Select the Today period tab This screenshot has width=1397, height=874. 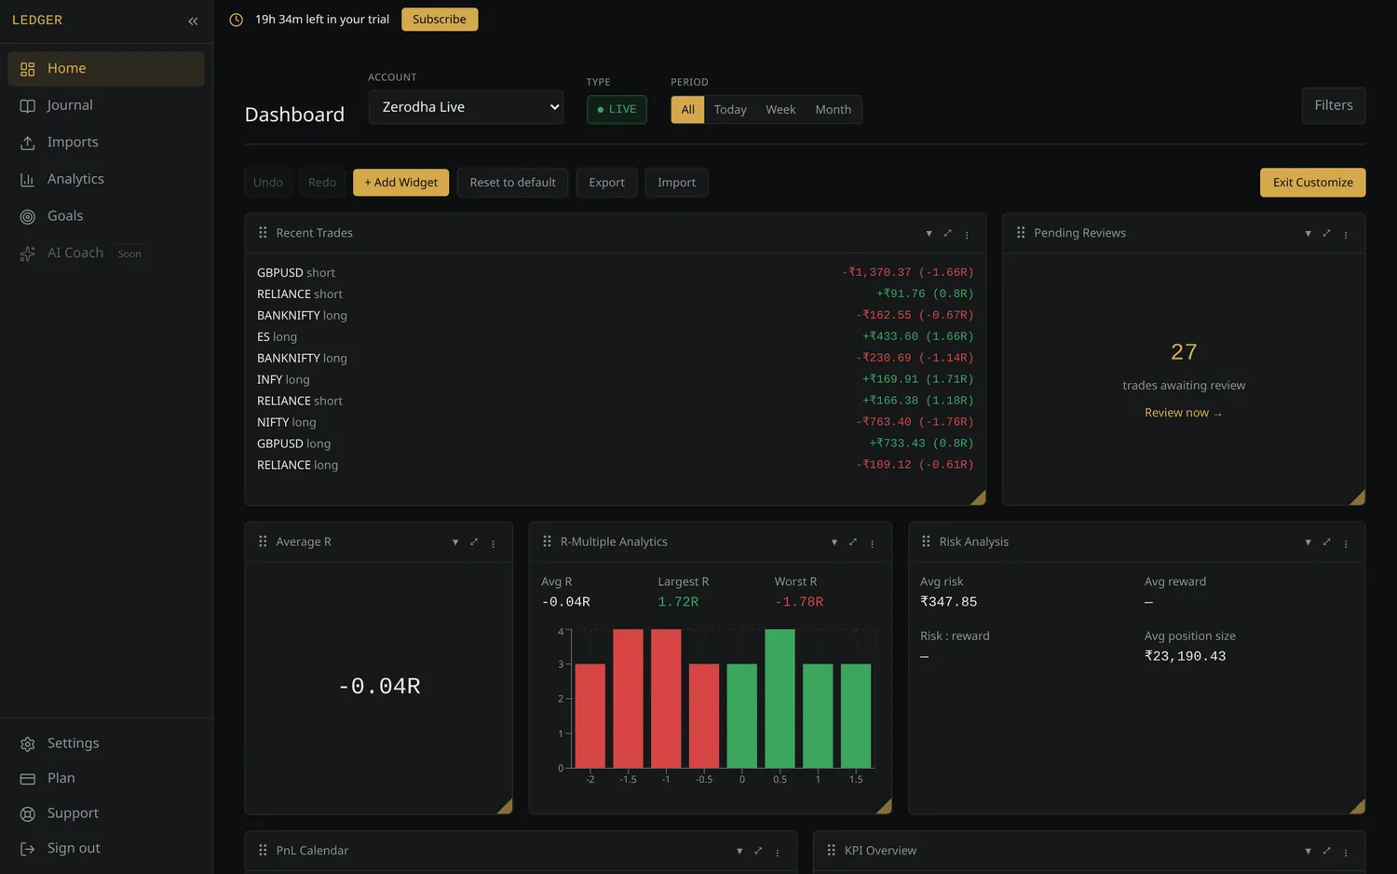[x=730, y=109]
